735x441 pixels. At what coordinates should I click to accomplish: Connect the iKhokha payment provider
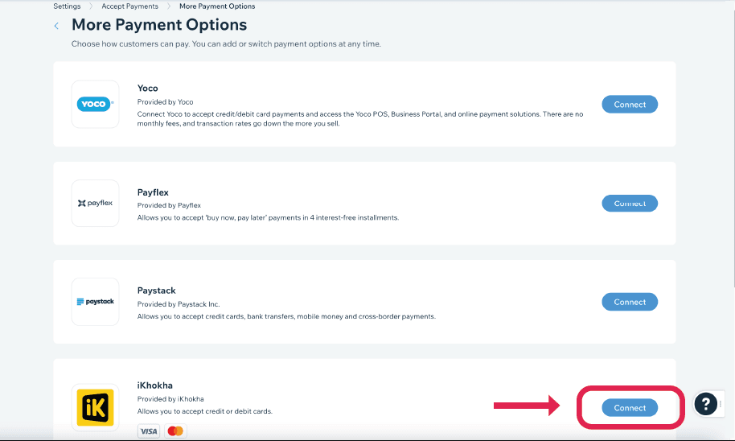pos(630,407)
